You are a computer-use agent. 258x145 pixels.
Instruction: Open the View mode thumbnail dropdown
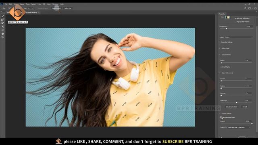pyautogui.click(x=228, y=17)
